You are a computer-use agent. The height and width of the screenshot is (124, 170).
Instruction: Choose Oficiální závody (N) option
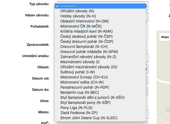click(77, 11)
